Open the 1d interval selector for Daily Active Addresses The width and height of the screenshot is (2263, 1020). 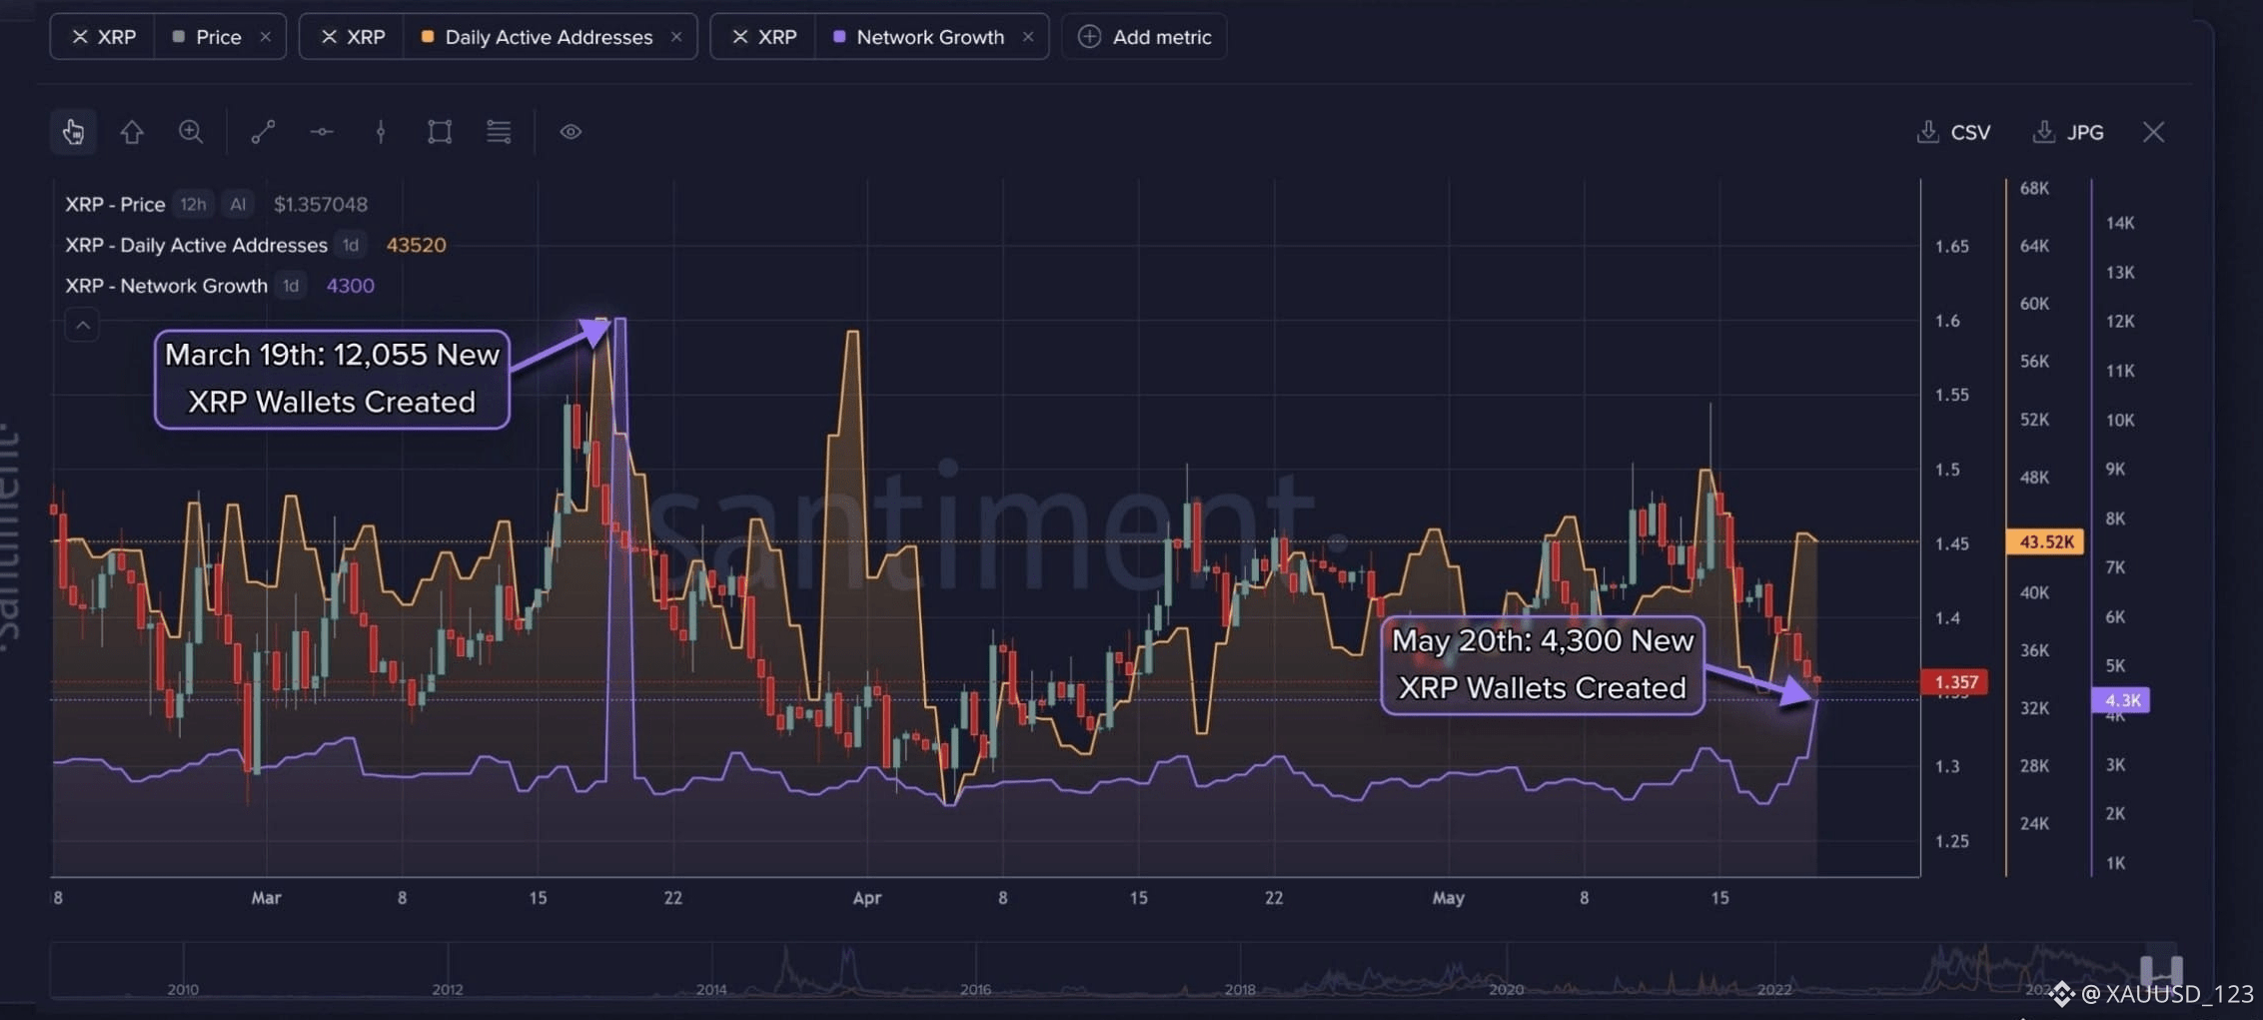pos(351,246)
